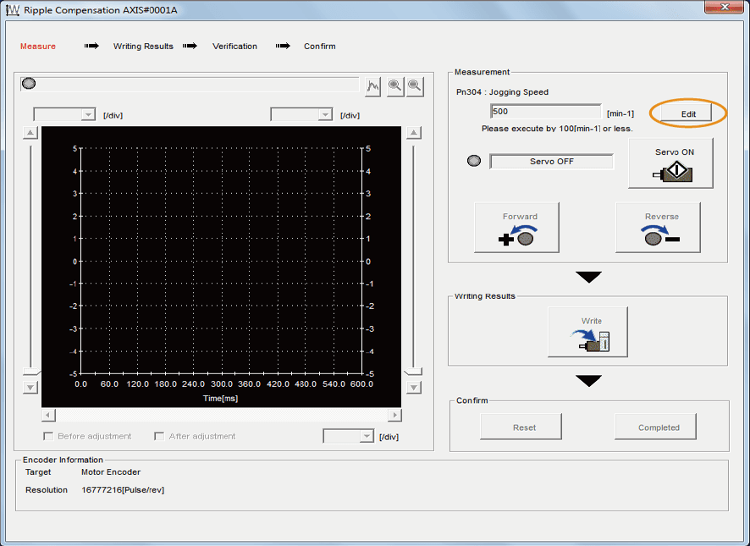
Task: Click the Jogging Speed input field
Action: (x=545, y=112)
